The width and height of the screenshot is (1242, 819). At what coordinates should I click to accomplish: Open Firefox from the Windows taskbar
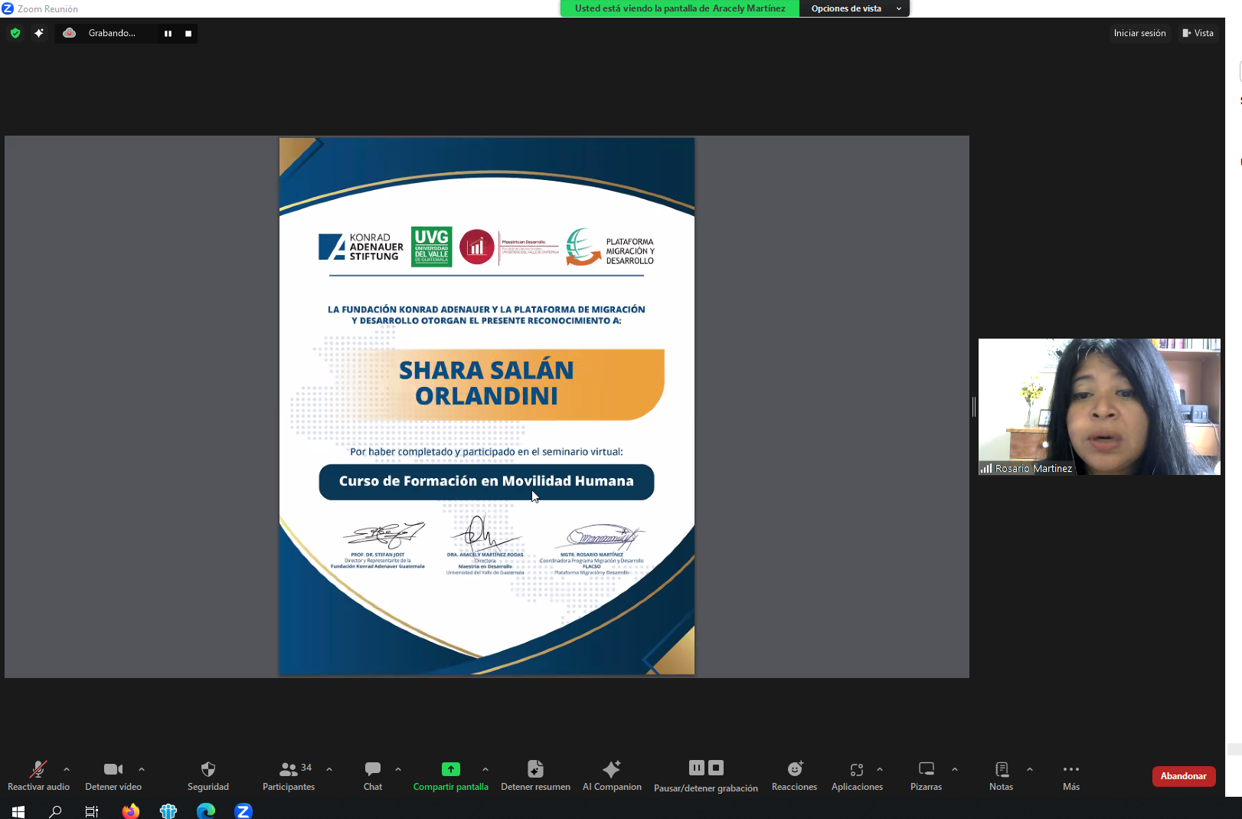pos(131,811)
